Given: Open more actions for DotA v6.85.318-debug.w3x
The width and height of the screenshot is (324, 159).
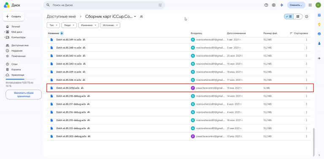Looking at the screenshot, I should click(306, 96).
